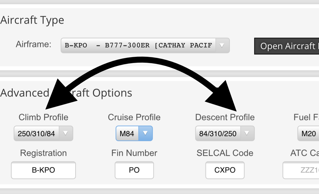The width and height of the screenshot is (319, 194).
Task: Click the ATC callsign field with ZZZ placeholder
Action: click(301, 170)
